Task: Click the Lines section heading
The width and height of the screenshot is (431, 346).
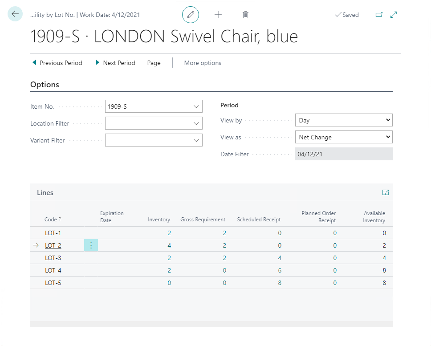Action: tap(45, 193)
